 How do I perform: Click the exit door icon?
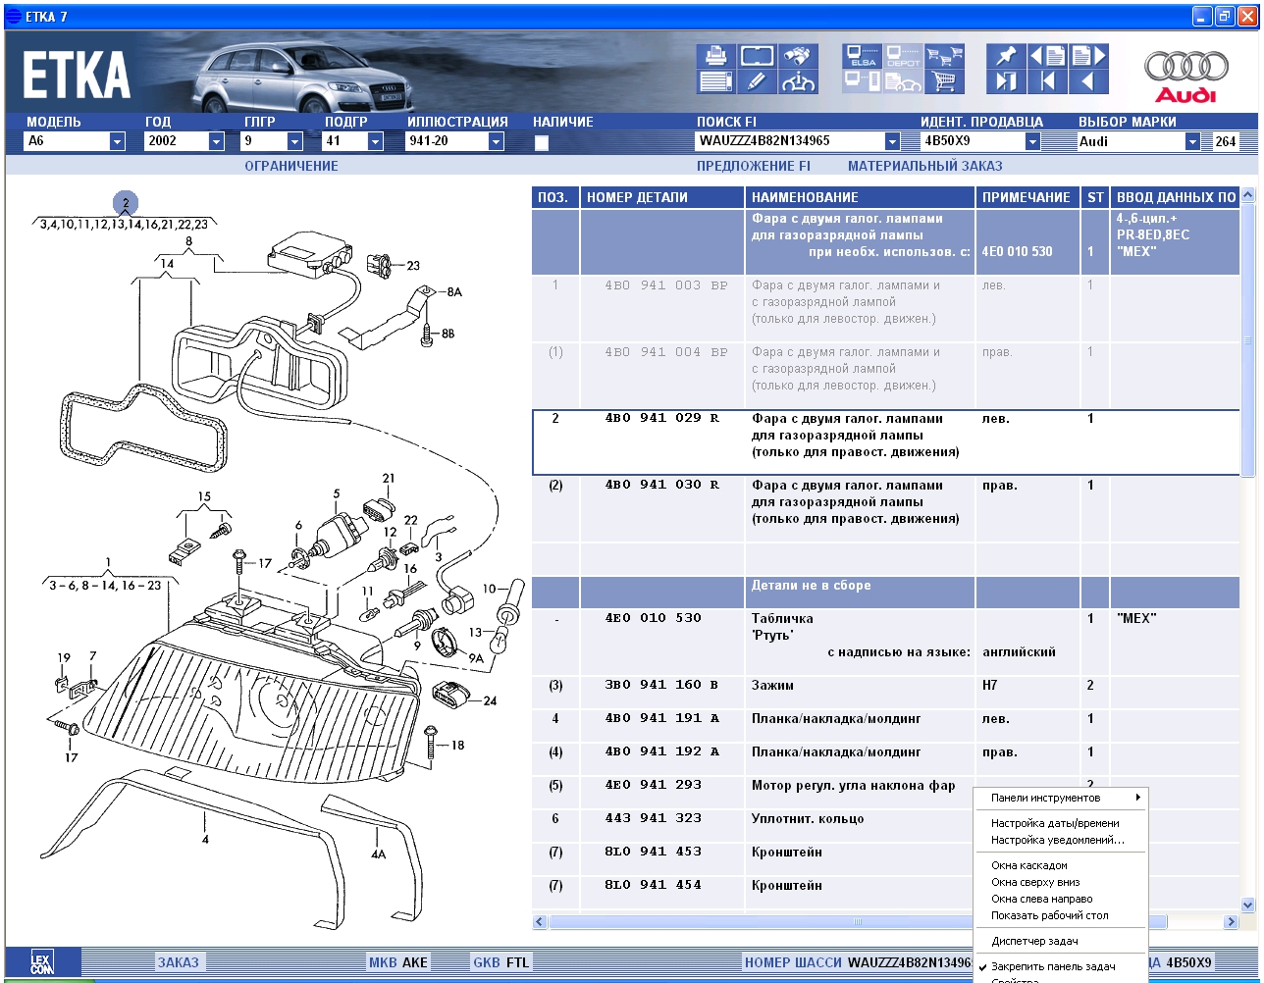[x=1006, y=81]
